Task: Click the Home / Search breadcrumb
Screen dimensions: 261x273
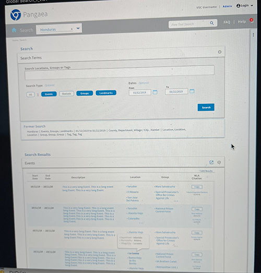Action: point(19,40)
